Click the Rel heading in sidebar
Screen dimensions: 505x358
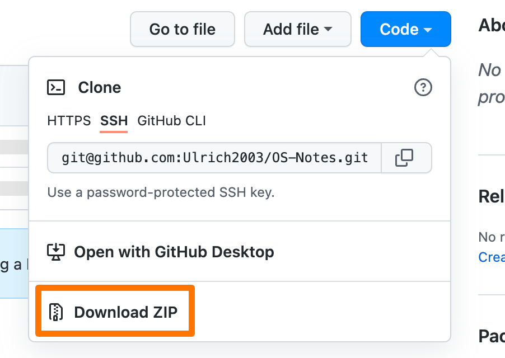pos(492,196)
